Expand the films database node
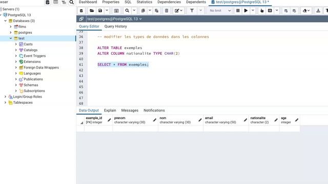The width and height of the screenshot is (328, 184). pos(11,27)
